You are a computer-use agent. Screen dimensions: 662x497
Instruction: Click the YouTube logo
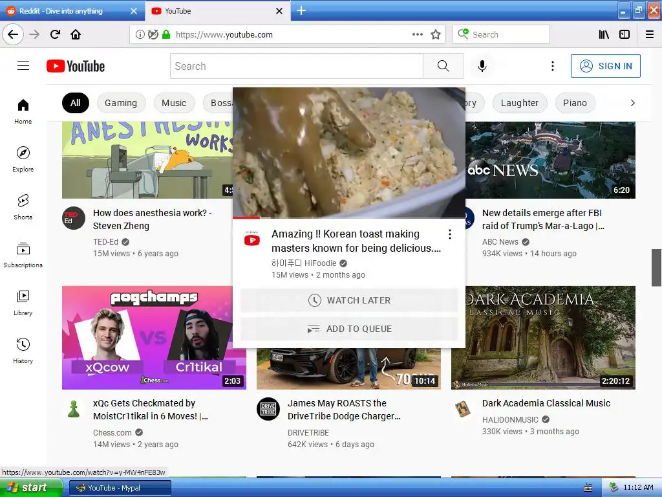click(x=76, y=66)
